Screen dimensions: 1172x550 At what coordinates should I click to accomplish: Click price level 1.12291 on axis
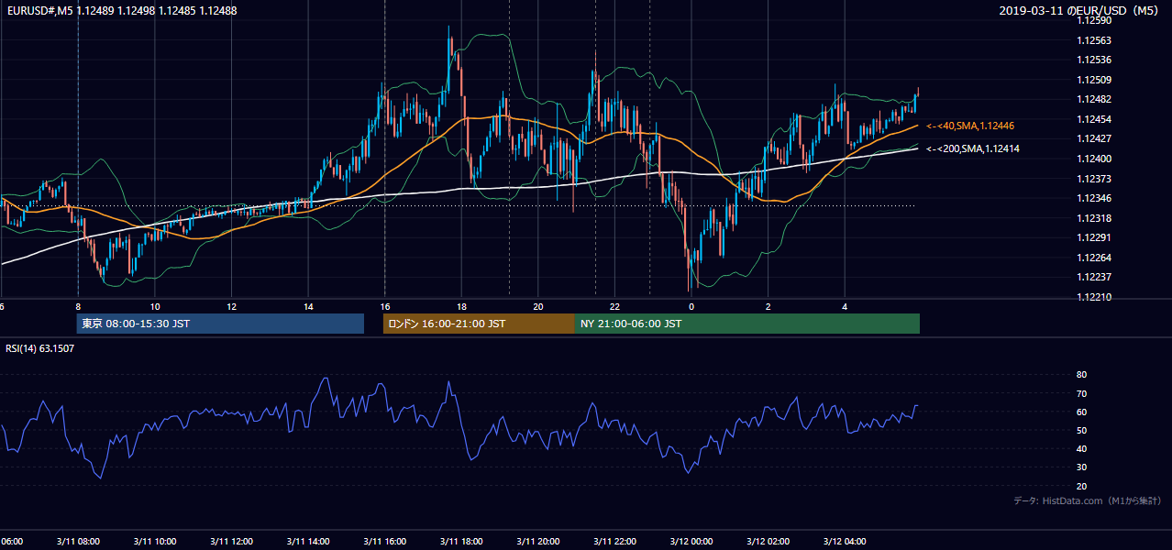(x=1094, y=237)
